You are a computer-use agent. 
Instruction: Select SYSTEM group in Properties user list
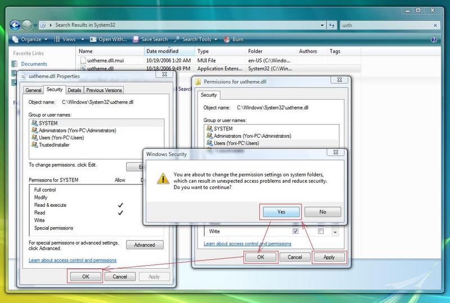tap(48, 123)
